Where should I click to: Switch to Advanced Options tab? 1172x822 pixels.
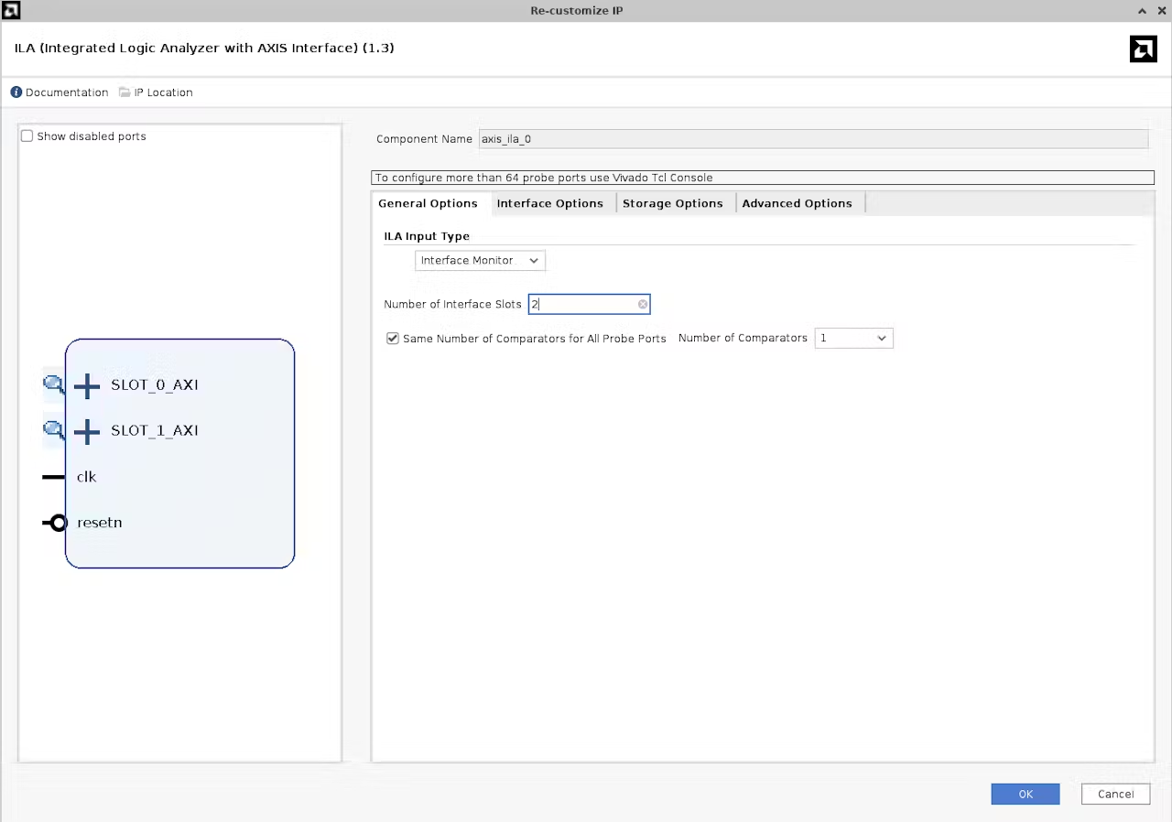[798, 203]
